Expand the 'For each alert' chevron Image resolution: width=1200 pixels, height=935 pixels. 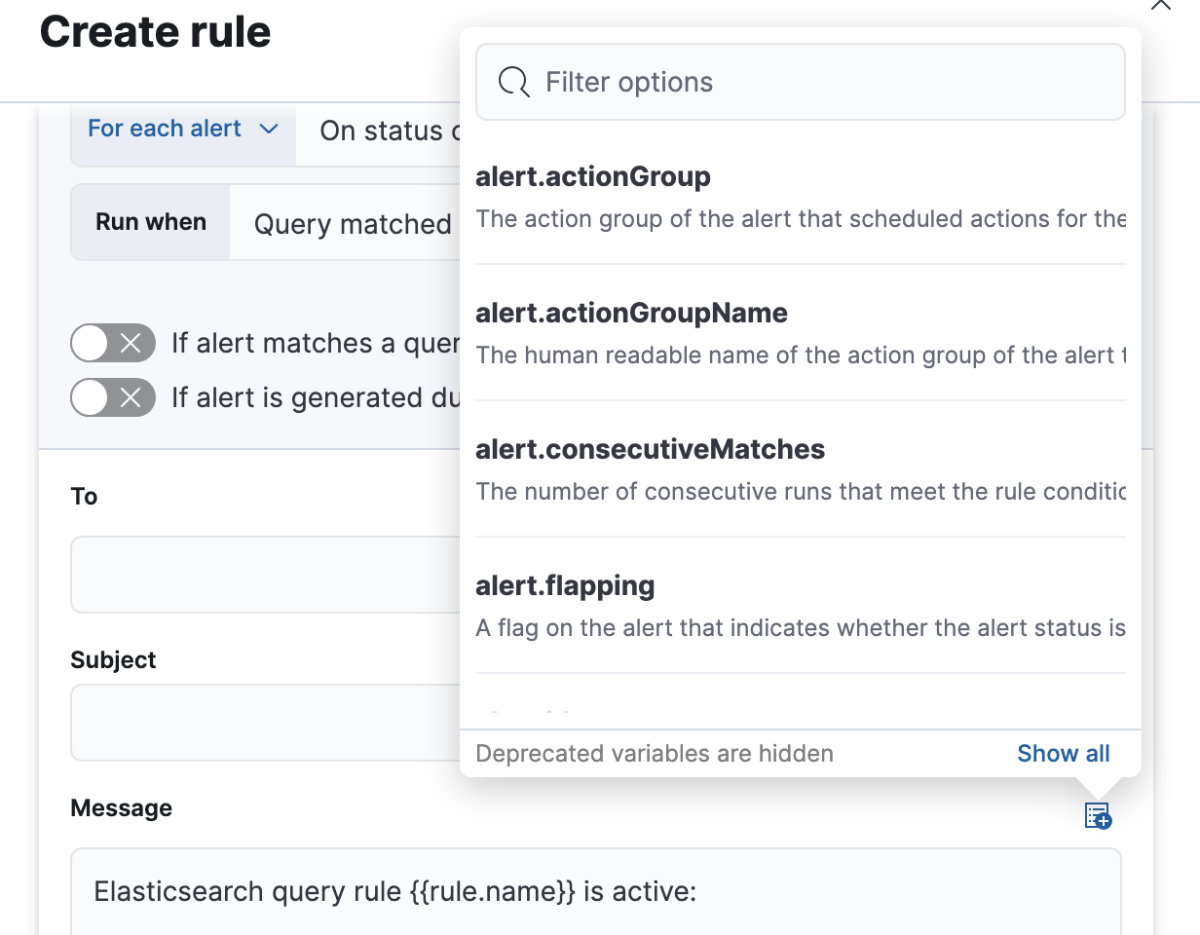point(267,128)
